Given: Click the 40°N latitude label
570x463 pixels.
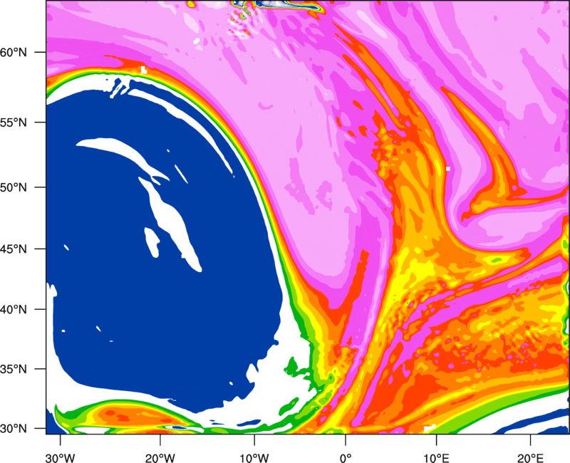Looking at the screenshot, I should pyautogui.click(x=14, y=310).
